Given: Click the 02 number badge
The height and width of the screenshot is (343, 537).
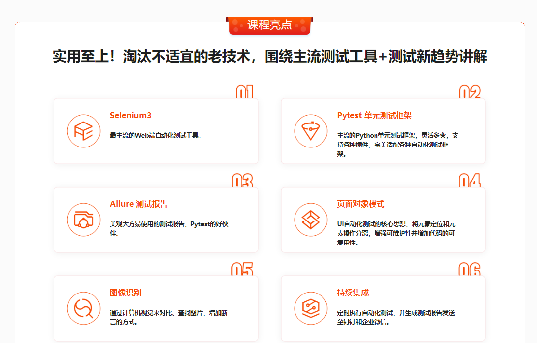Looking at the screenshot, I should pos(469,92).
